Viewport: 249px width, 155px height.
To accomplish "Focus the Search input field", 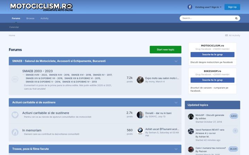I will pos(207,18).
